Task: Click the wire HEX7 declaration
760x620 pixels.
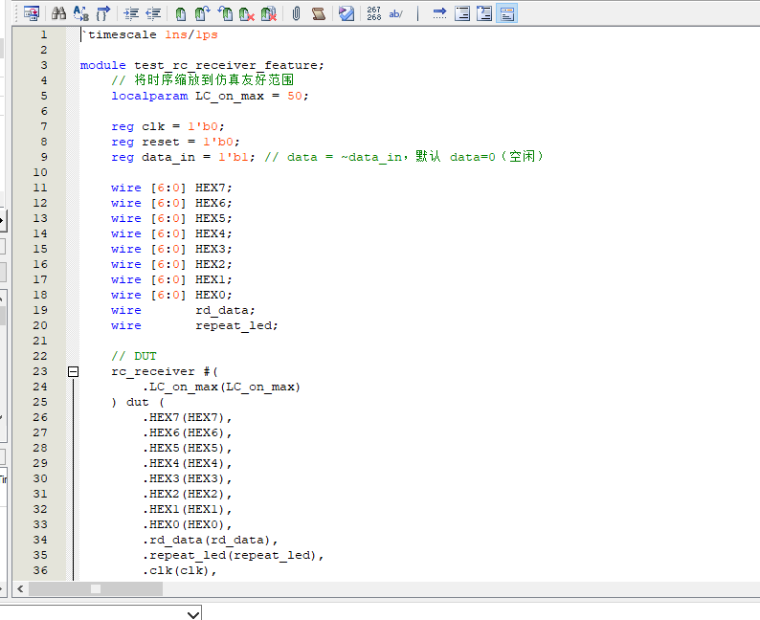Action: point(171,188)
